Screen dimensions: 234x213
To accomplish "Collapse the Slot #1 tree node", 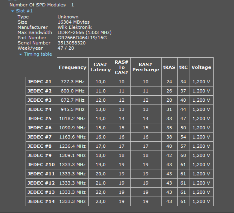I will 12,11.
